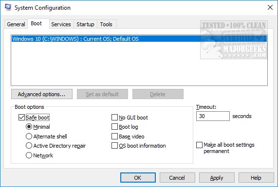Switch to the General tab
The image size is (278, 187).
(x=16, y=24)
